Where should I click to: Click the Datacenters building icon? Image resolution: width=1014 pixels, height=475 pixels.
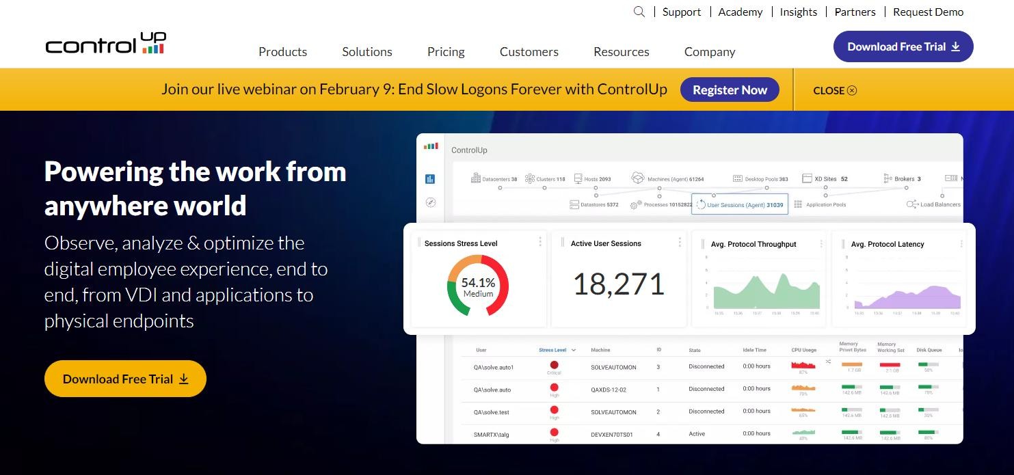point(476,178)
